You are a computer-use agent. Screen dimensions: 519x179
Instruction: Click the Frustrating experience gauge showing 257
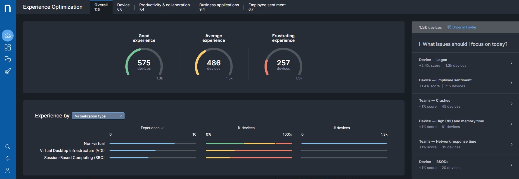[x=283, y=63]
